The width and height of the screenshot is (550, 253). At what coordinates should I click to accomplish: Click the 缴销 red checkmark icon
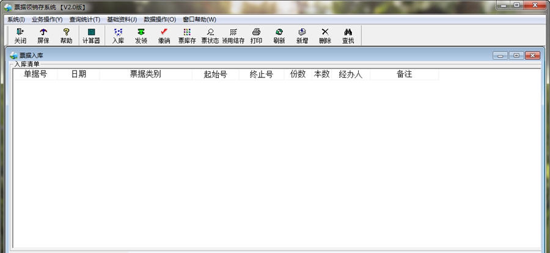coord(164,36)
